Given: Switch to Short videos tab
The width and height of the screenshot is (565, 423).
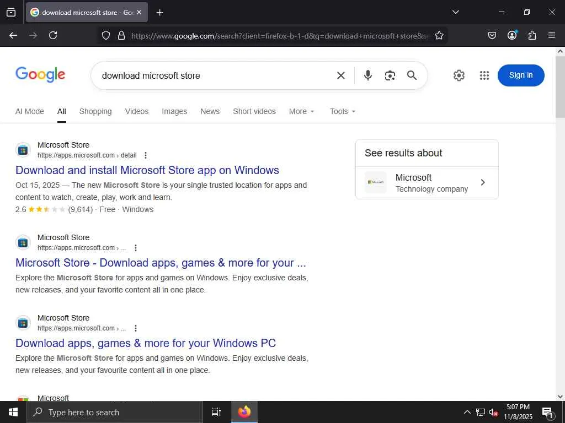Looking at the screenshot, I should pyautogui.click(x=254, y=111).
